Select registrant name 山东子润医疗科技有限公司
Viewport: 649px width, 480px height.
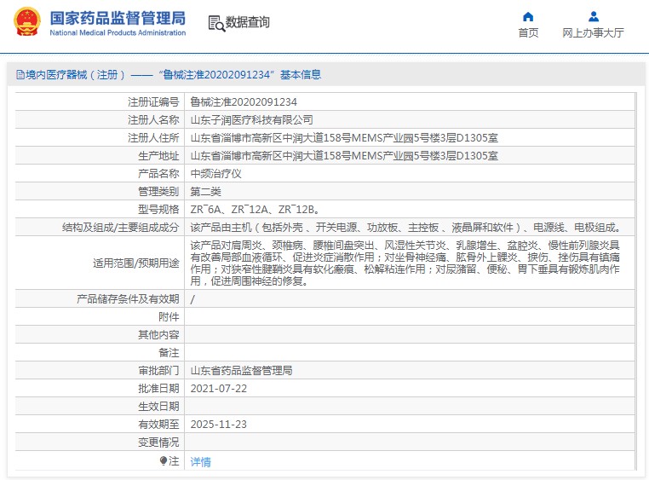(251, 120)
